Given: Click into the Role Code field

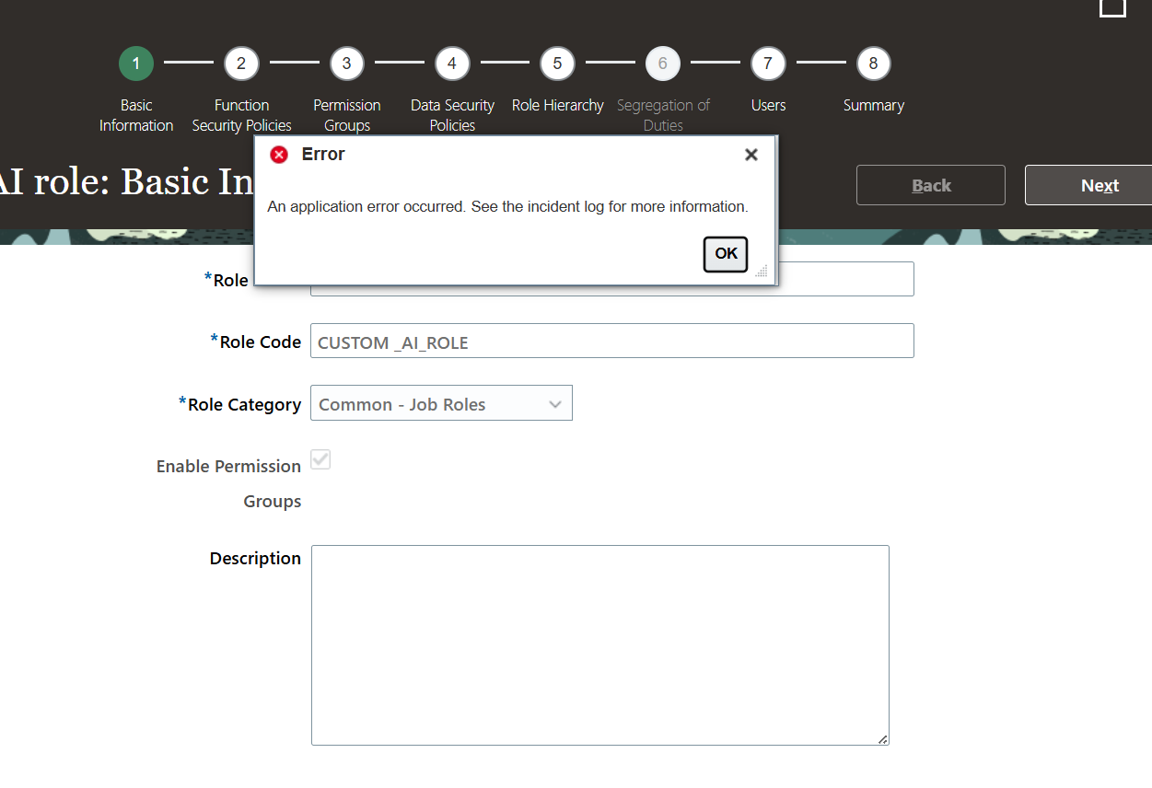Looking at the screenshot, I should tap(612, 341).
